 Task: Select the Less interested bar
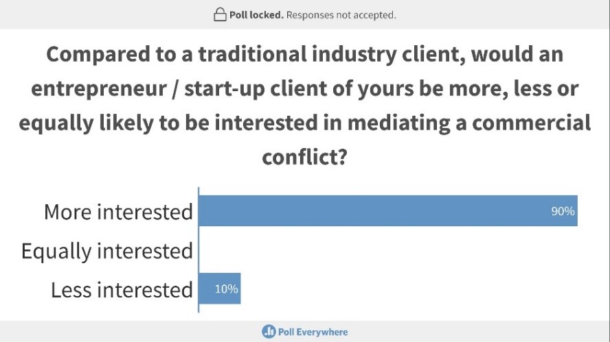click(x=220, y=289)
